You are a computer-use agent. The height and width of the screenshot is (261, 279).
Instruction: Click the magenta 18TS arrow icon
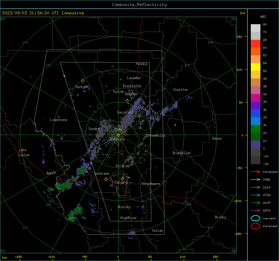255,211
